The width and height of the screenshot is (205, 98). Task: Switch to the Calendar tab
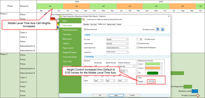point(86,24)
